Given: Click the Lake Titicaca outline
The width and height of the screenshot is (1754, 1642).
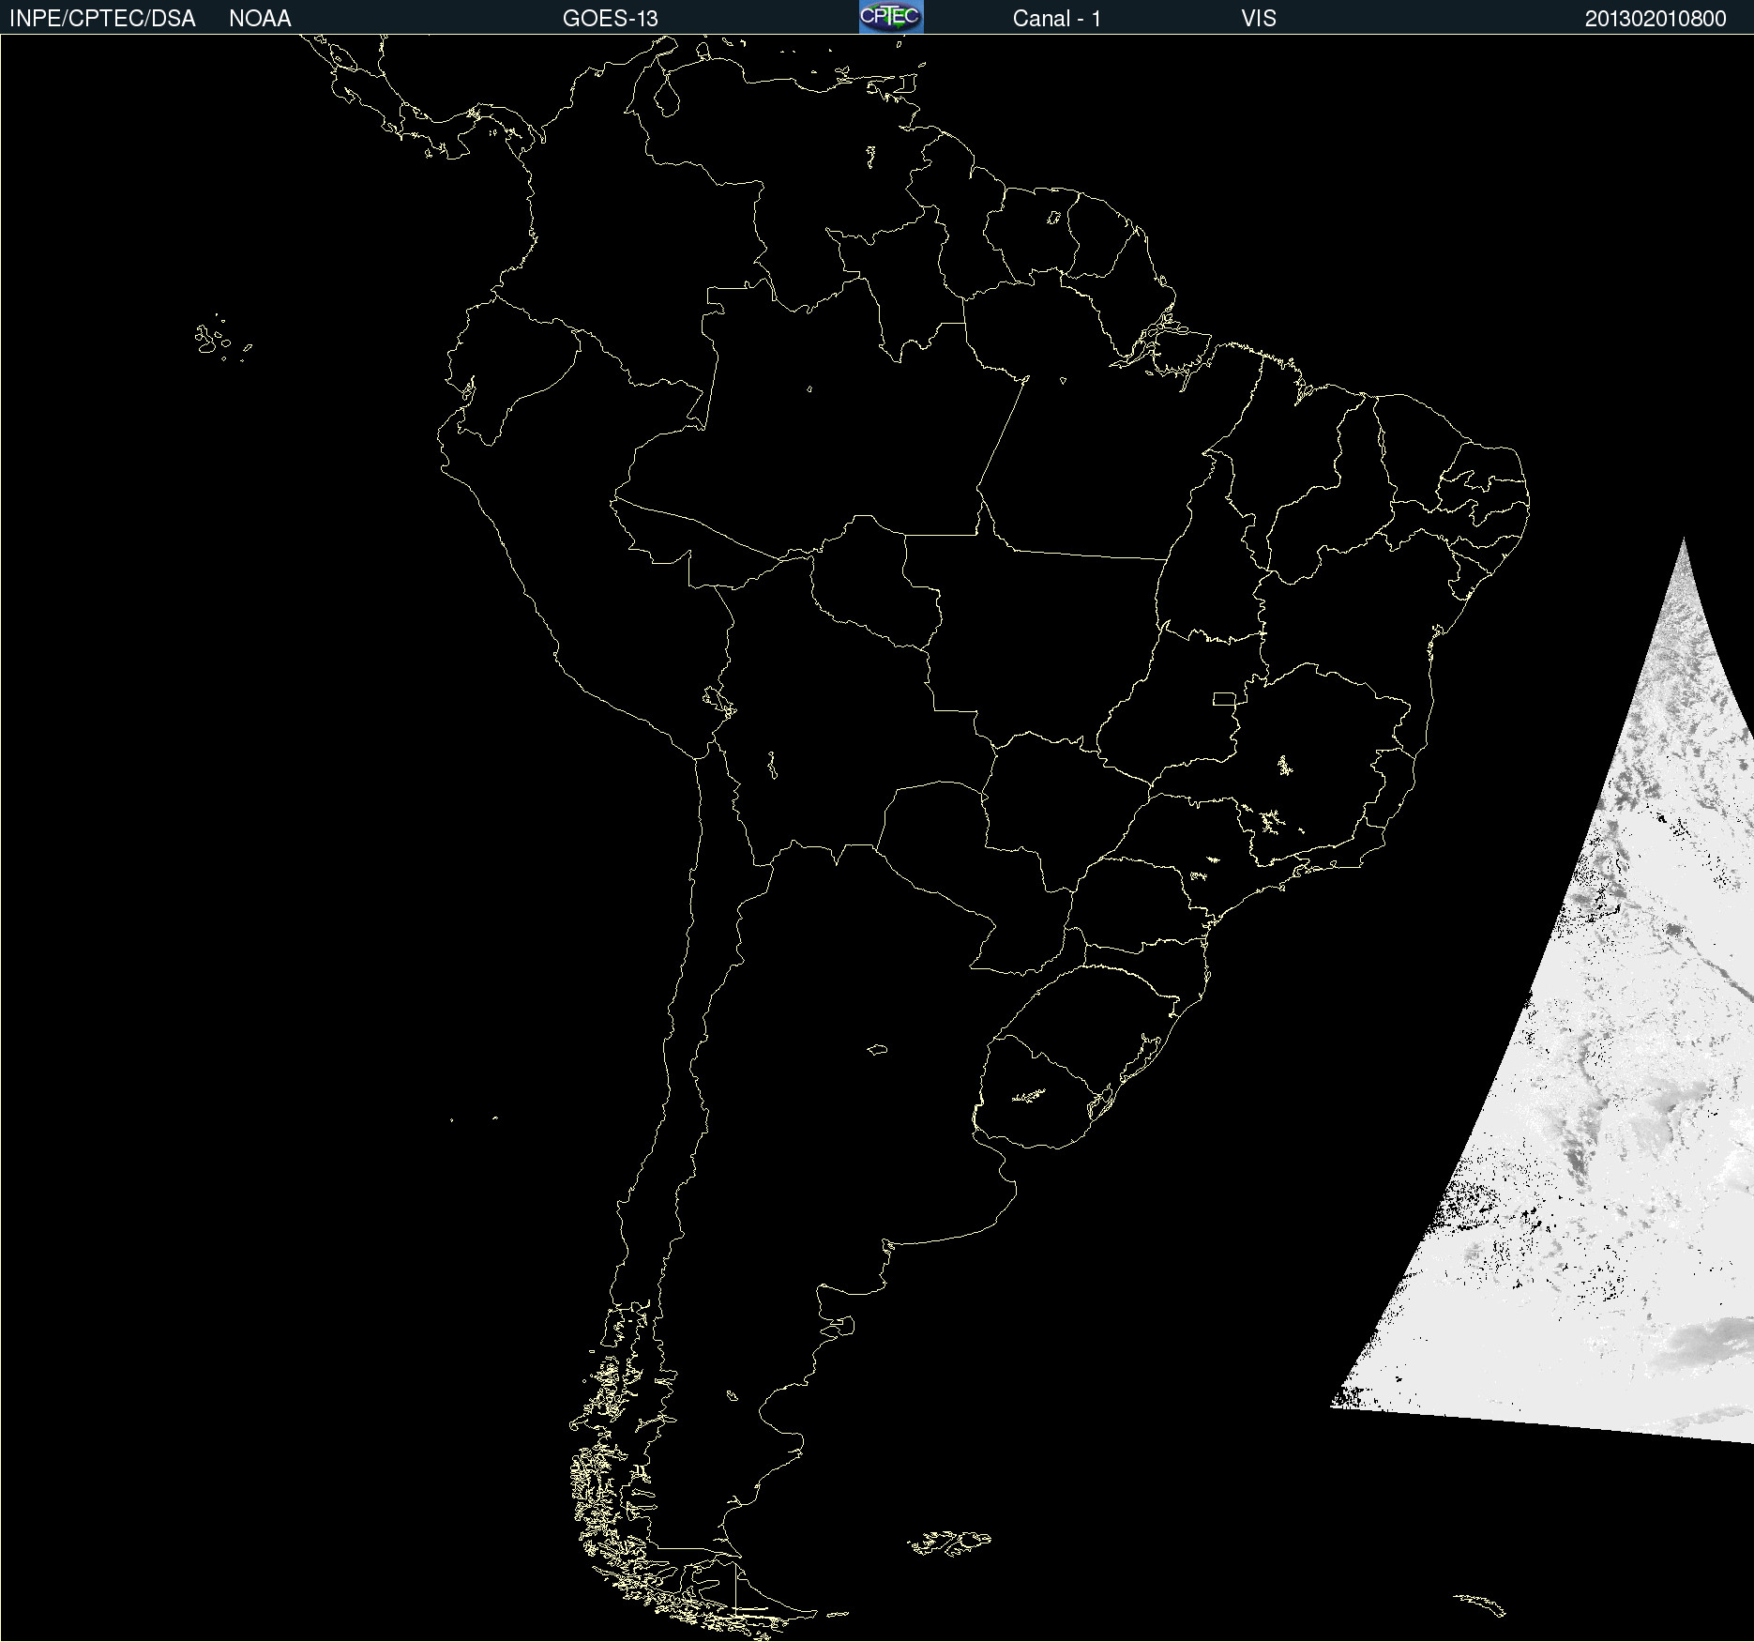Looking at the screenshot, I should pyautogui.click(x=718, y=700).
